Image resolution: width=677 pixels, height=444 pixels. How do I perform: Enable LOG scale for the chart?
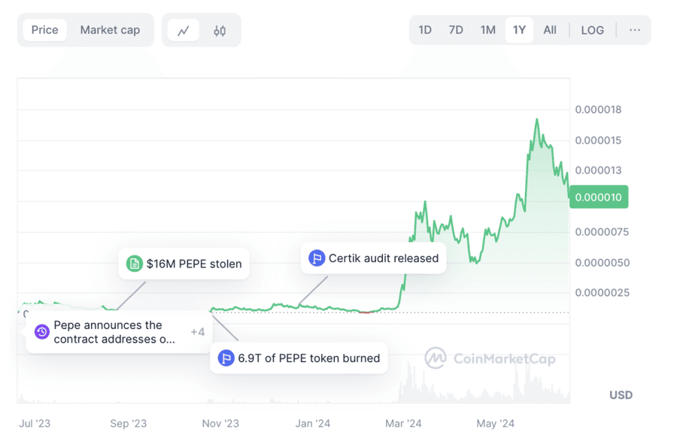(592, 30)
